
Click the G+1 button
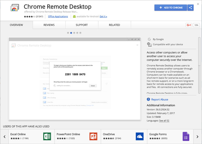(x=189, y=25)
